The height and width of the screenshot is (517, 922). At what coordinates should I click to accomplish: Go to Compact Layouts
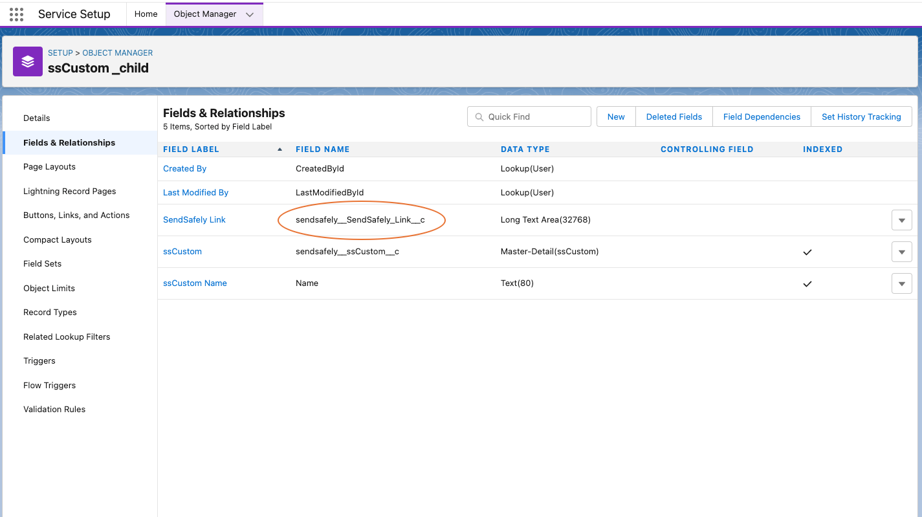pyautogui.click(x=58, y=240)
